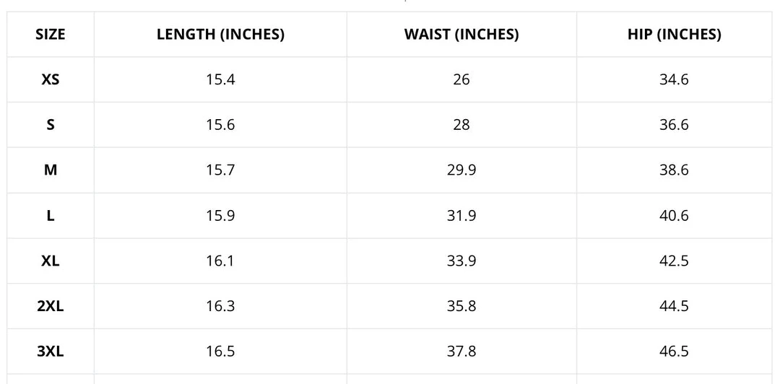Screen dimensions: 780x384
Task: Click the SIZE column header
Action: click(51, 35)
